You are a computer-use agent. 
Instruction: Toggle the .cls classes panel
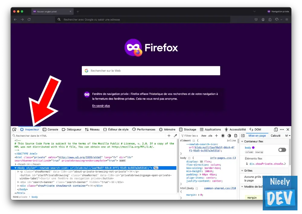[x=210, y=136]
